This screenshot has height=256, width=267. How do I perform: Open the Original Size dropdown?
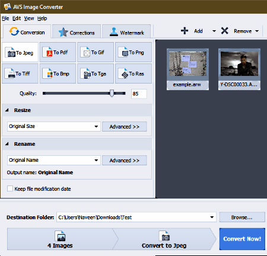click(54, 126)
